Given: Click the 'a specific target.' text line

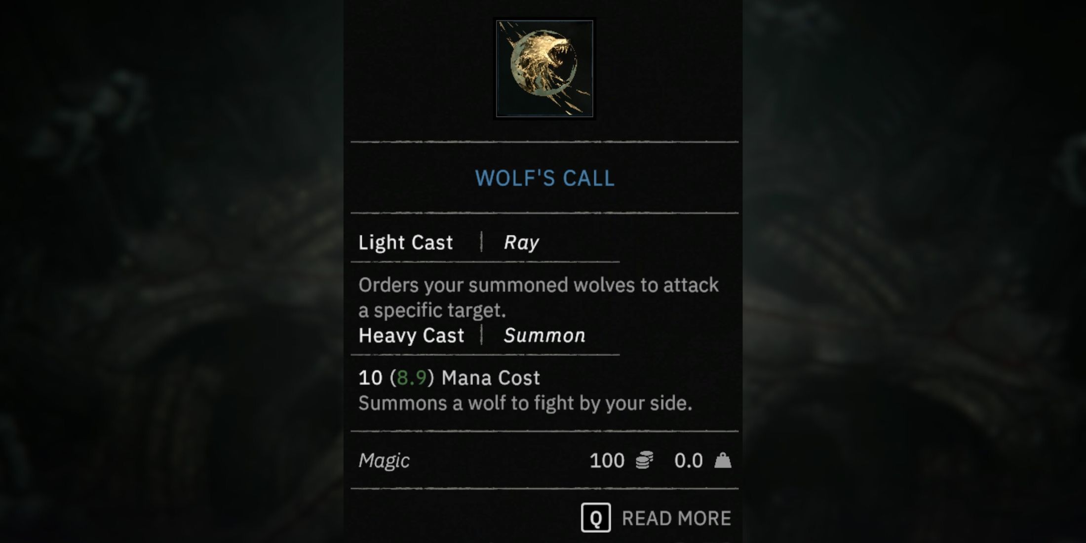Looking at the screenshot, I should coord(432,310).
